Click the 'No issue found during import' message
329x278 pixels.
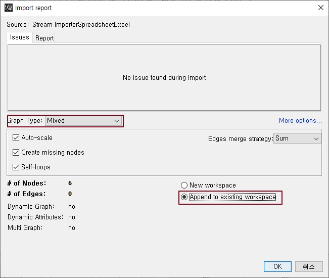pos(164,78)
